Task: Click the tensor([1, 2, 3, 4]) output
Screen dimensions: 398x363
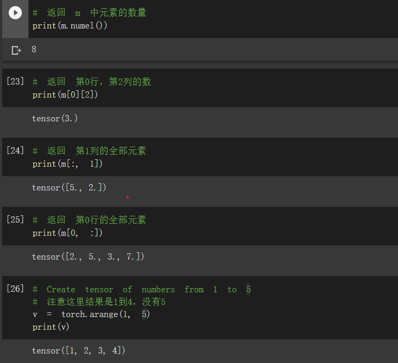Action: point(79,351)
